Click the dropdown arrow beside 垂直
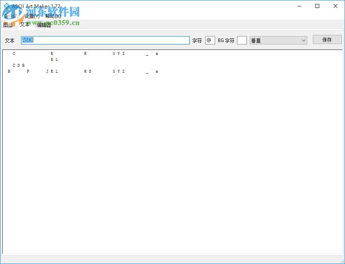This screenshot has width=345, height=264. coord(303,40)
